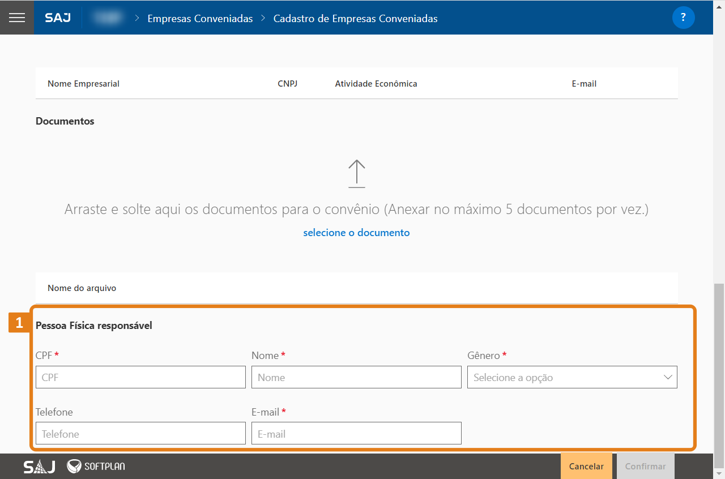The image size is (725, 479).
Task: Click the CNPJ column header
Action: click(x=288, y=84)
